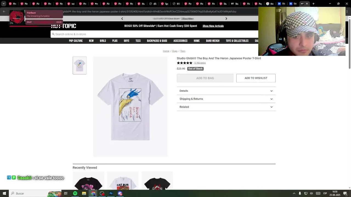
Task: Open Spotify from the taskbar
Action: 75,193
